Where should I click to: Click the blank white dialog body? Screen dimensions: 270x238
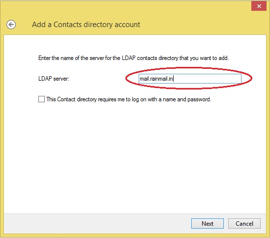[x=135, y=155]
